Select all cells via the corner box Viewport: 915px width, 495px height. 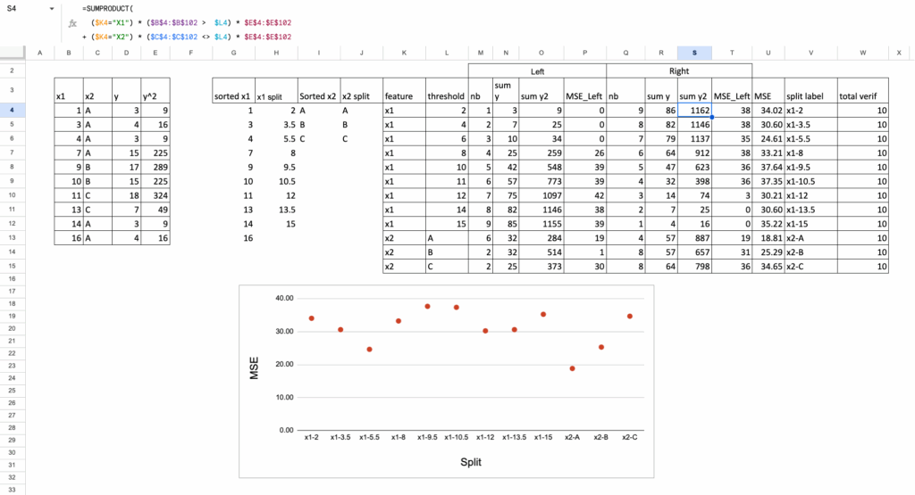pos(14,54)
